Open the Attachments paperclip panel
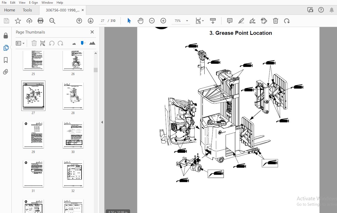This screenshot has height=213, width=337. pos(6,72)
